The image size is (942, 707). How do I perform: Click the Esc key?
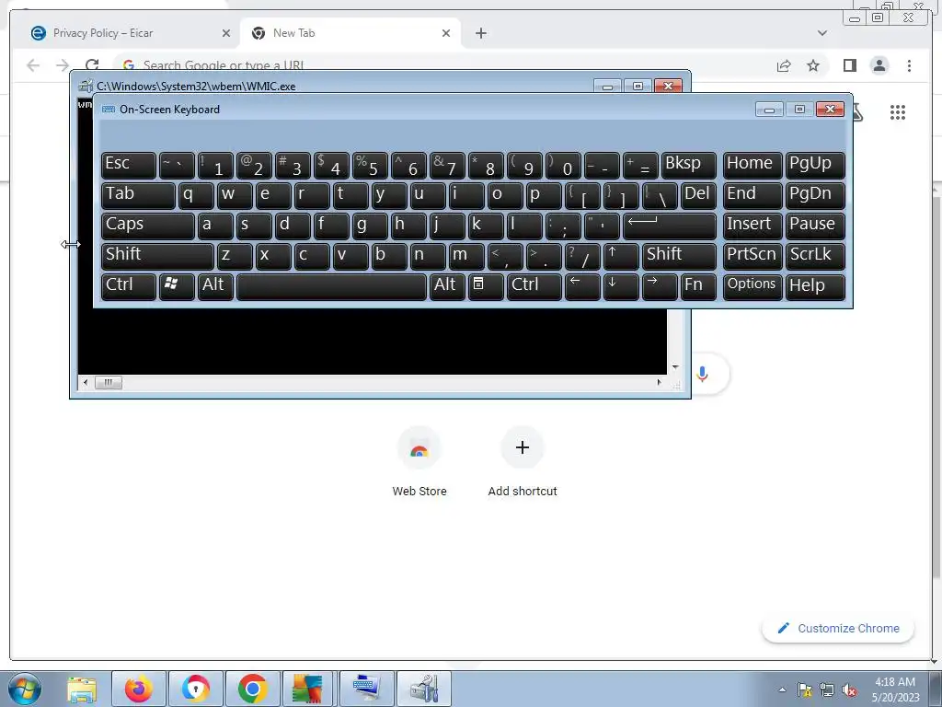click(x=129, y=166)
